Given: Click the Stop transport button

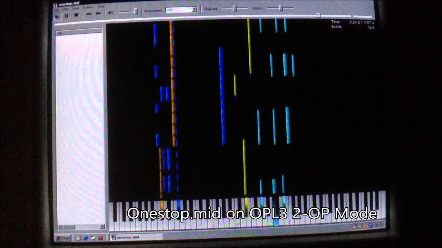Looking at the screenshot, I should click(76, 15).
